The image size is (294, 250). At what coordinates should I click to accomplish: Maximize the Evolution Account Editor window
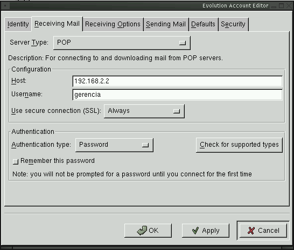point(281,6)
